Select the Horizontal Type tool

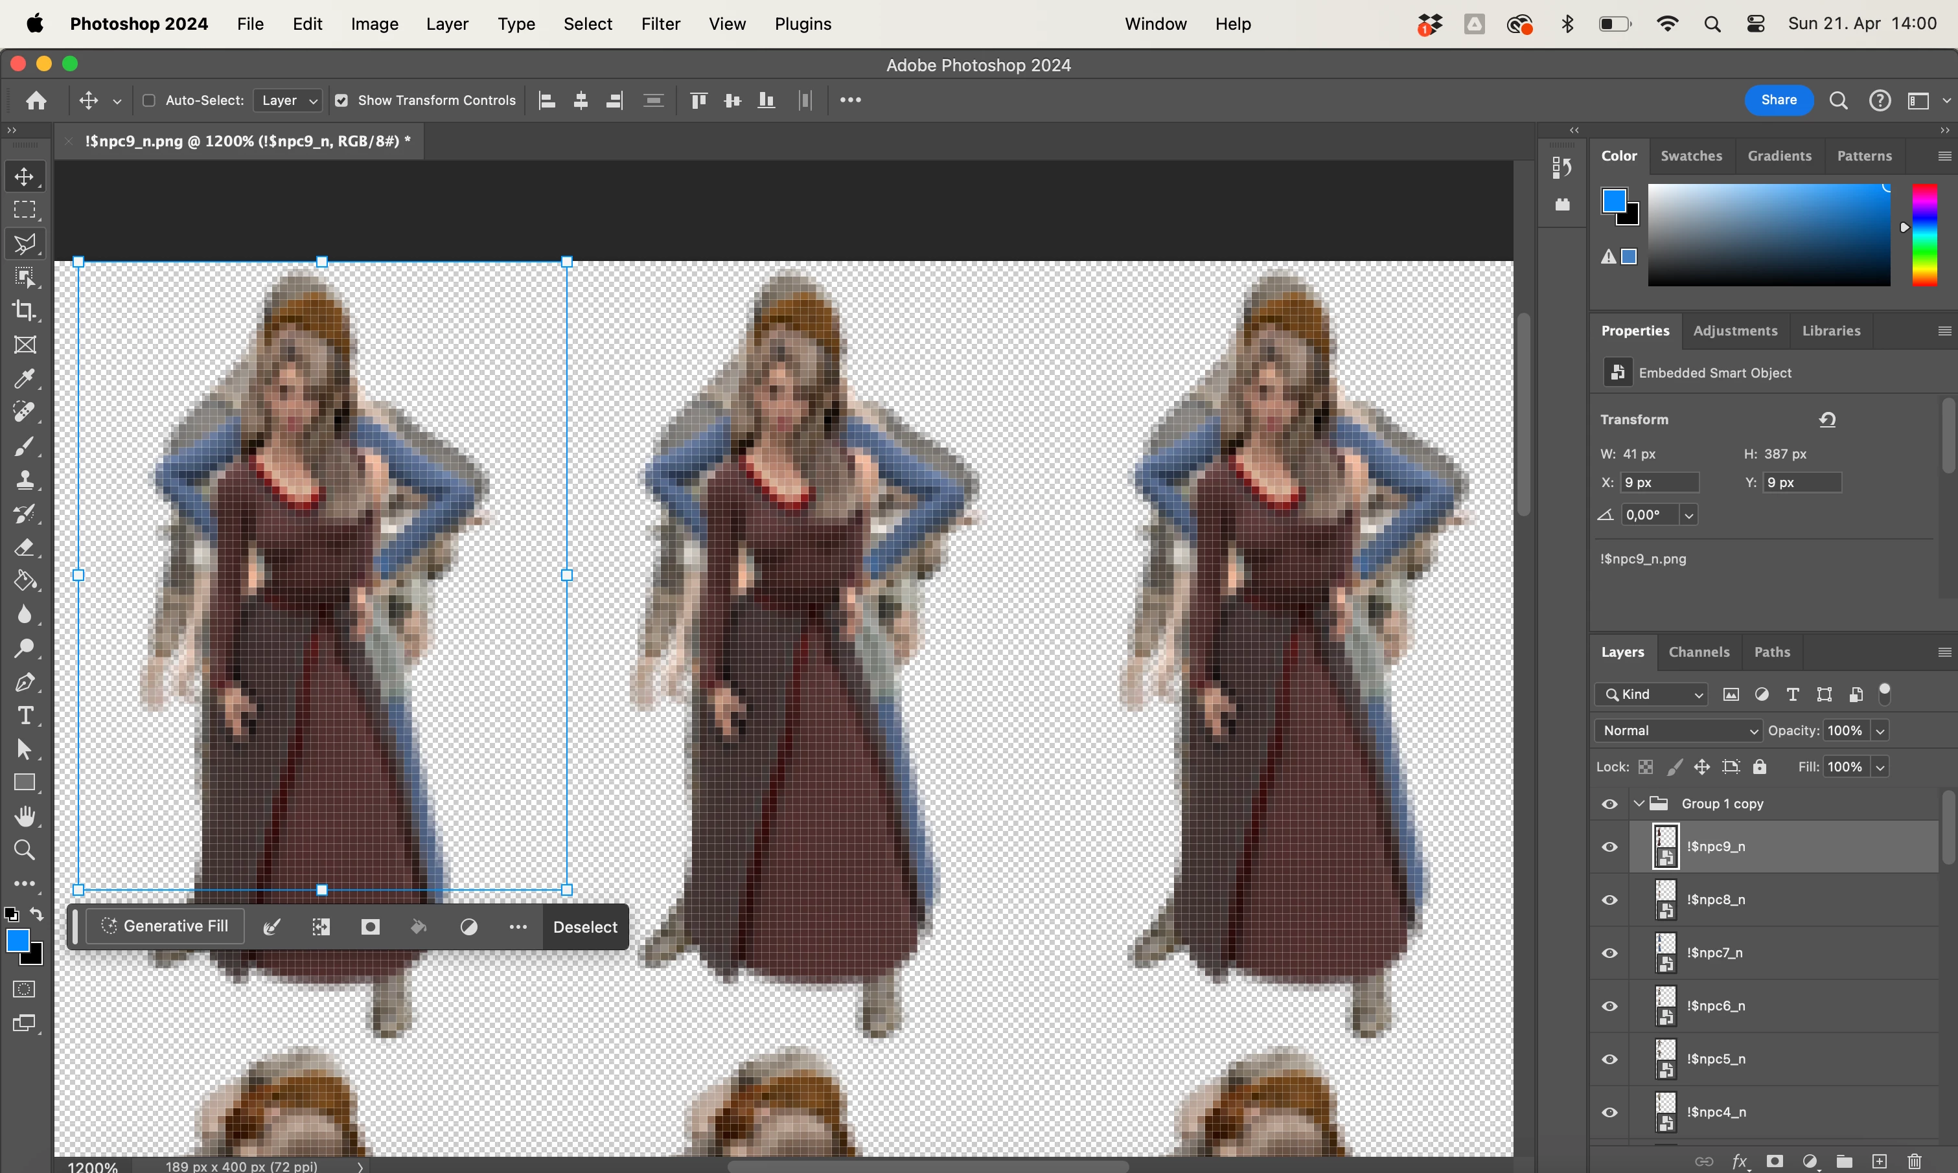tap(25, 715)
